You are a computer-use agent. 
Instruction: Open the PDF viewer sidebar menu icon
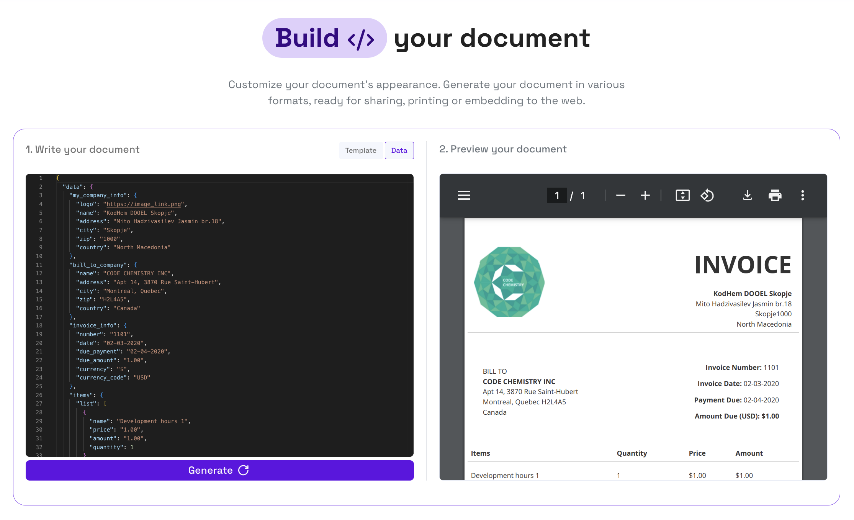tap(464, 195)
